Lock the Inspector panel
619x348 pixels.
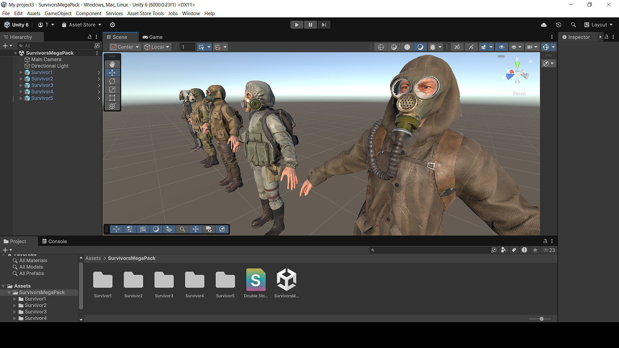coord(606,37)
